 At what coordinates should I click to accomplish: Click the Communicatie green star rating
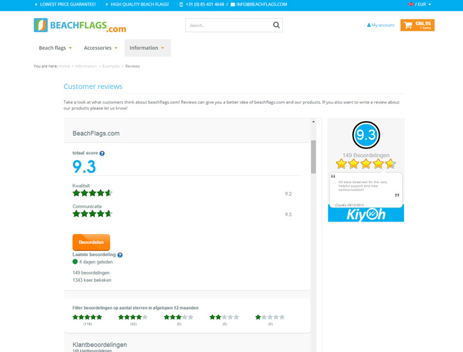(92, 214)
